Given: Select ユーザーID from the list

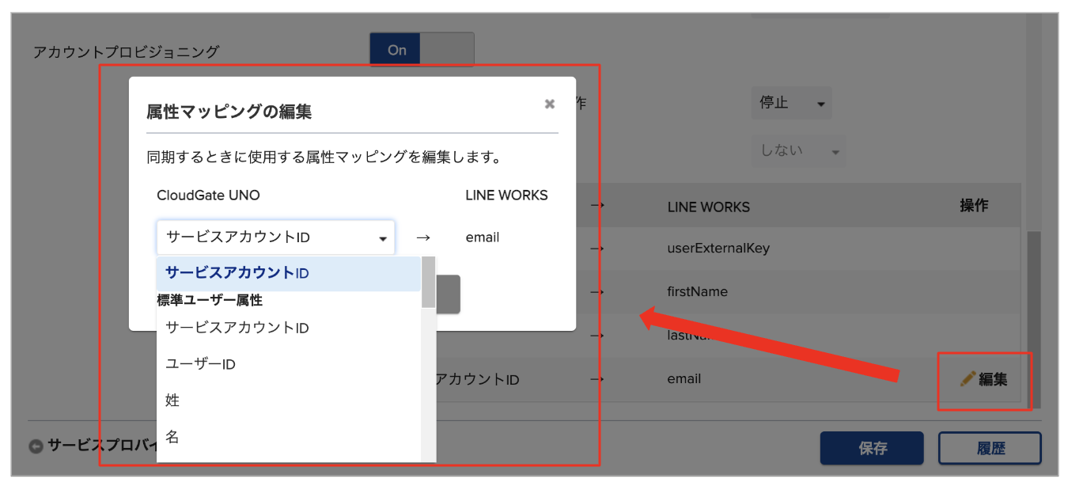Looking at the screenshot, I should point(289,364).
